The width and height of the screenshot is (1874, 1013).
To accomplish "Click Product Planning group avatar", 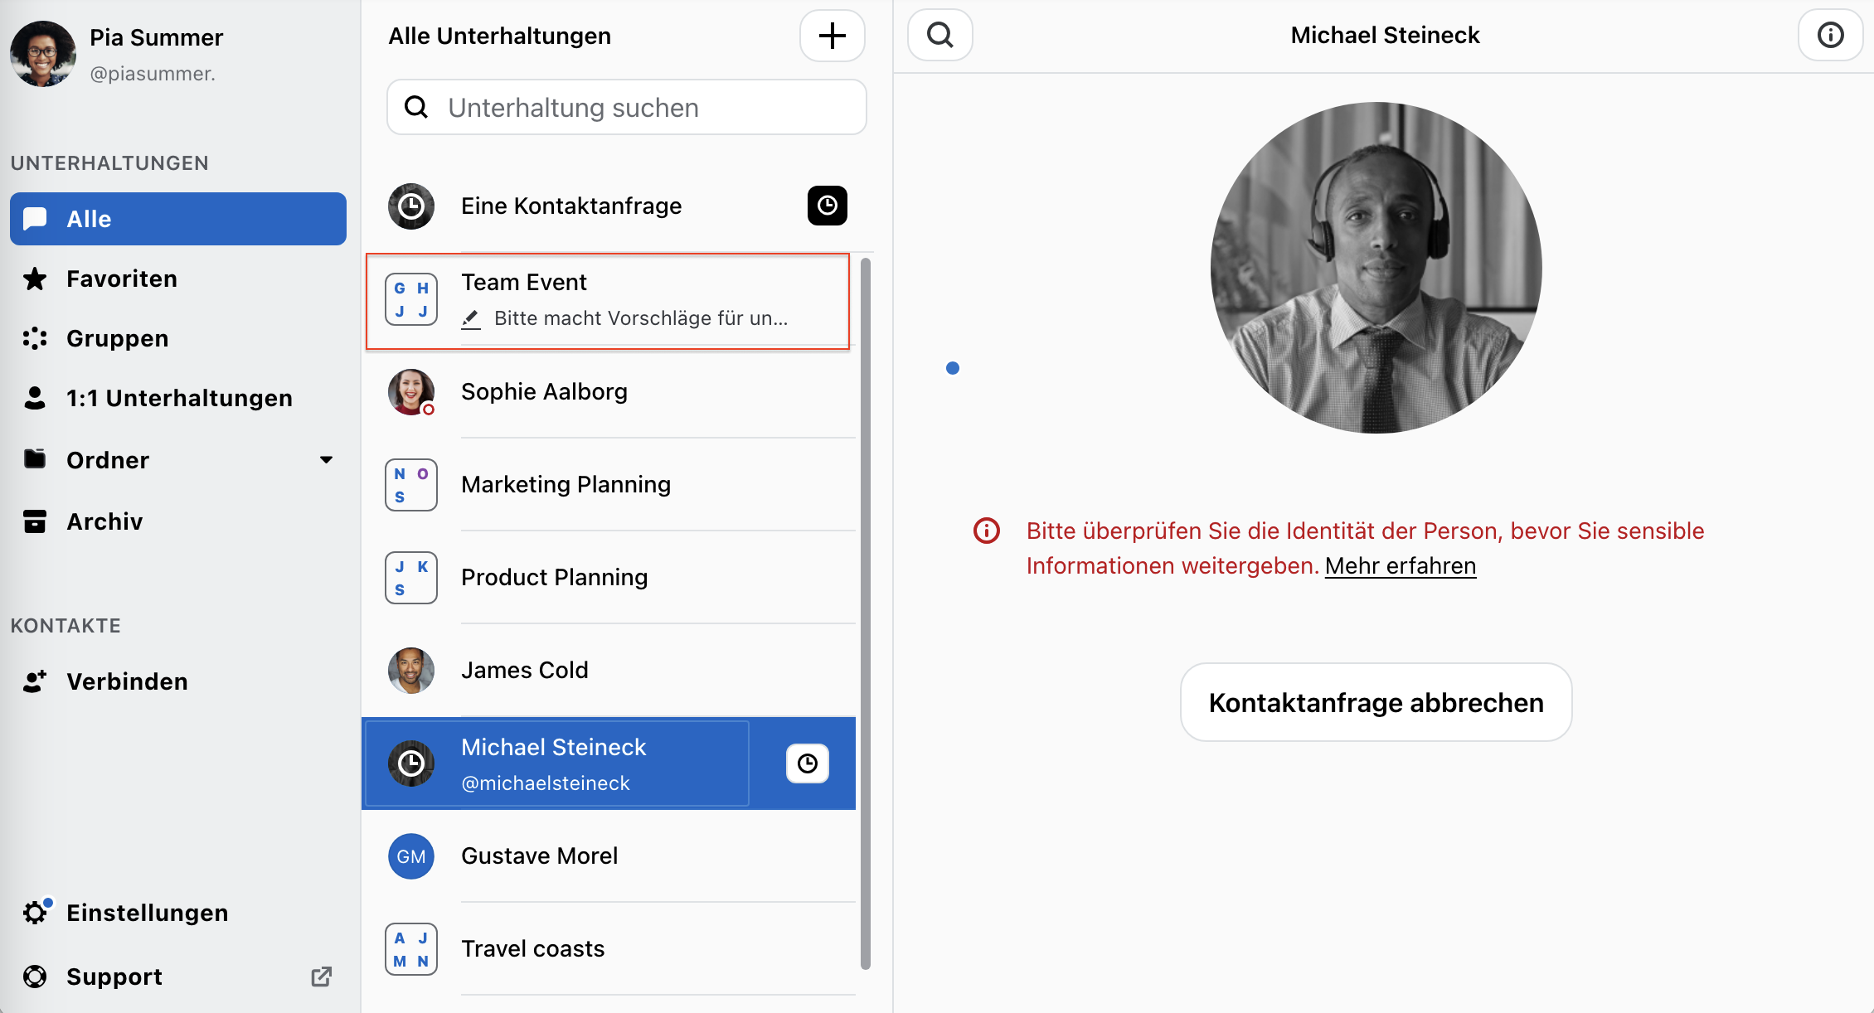I will point(411,578).
